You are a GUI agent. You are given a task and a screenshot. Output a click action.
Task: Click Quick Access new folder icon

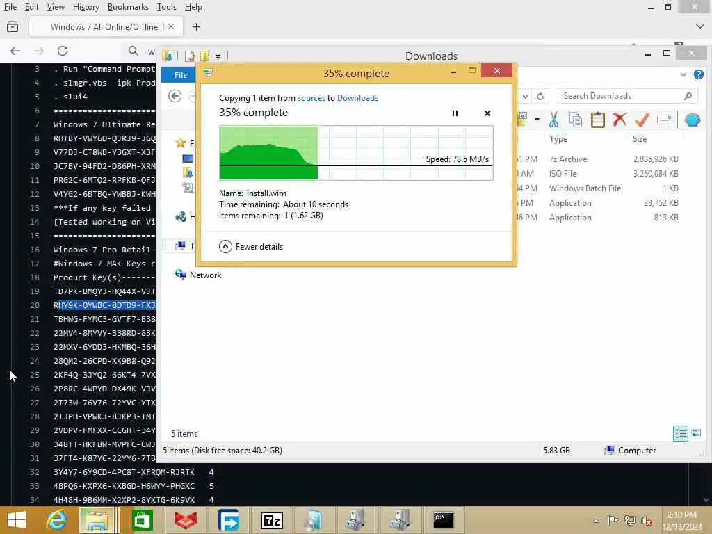(205, 56)
